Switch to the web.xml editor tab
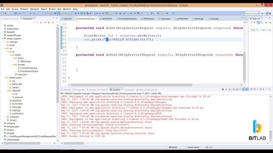The image size is (273, 153). click(x=66, y=19)
